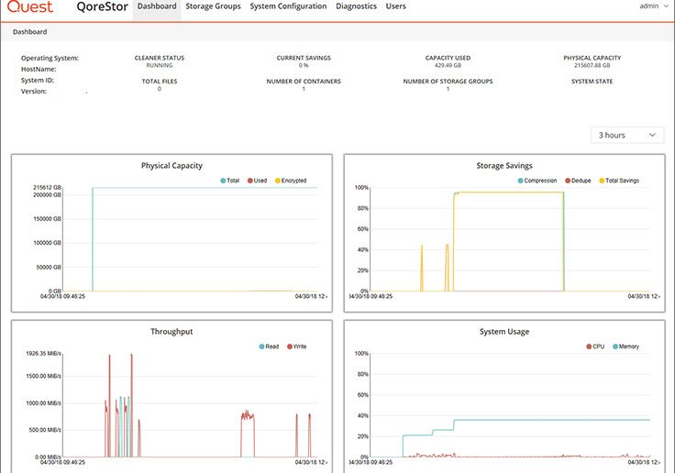Screen dimensions: 675x473
Task: Click the 1926.35 MiB/s axis label
Action: tap(43, 353)
